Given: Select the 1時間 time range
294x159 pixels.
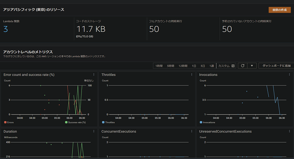Looking at the screenshot, I should 159,66.
